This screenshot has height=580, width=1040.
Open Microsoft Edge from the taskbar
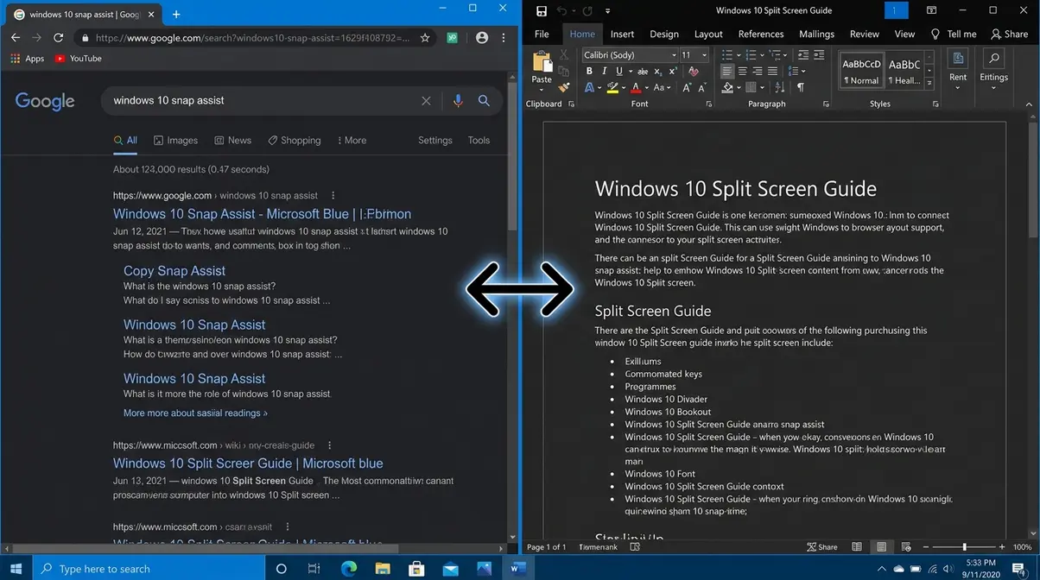pos(348,568)
